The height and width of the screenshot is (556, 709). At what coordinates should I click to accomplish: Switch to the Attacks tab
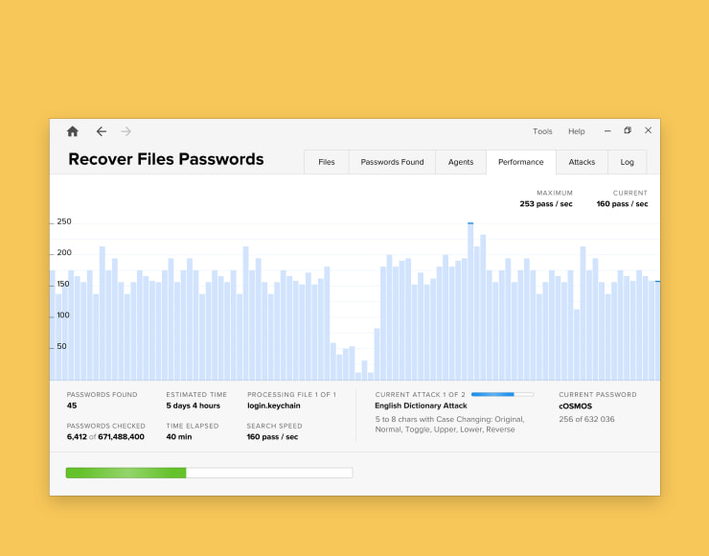click(x=582, y=162)
